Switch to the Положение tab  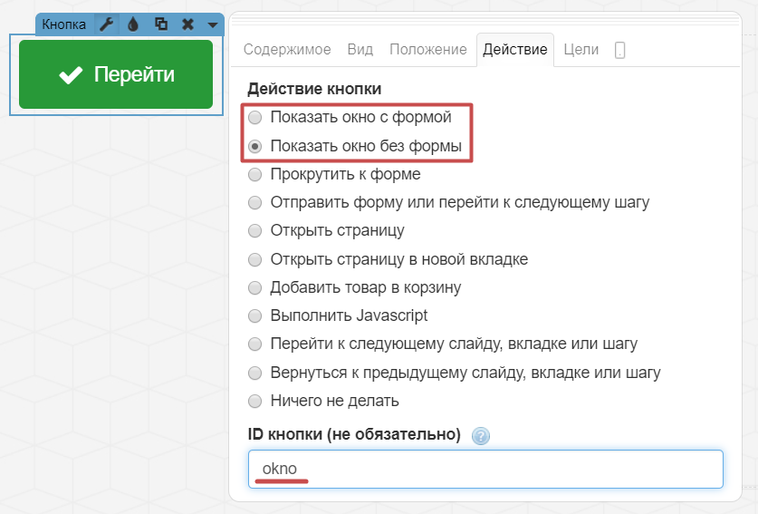pyautogui.click(x=427, y=50)
